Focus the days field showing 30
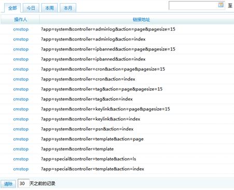This screenshot has width=234, height=190. 23,183
